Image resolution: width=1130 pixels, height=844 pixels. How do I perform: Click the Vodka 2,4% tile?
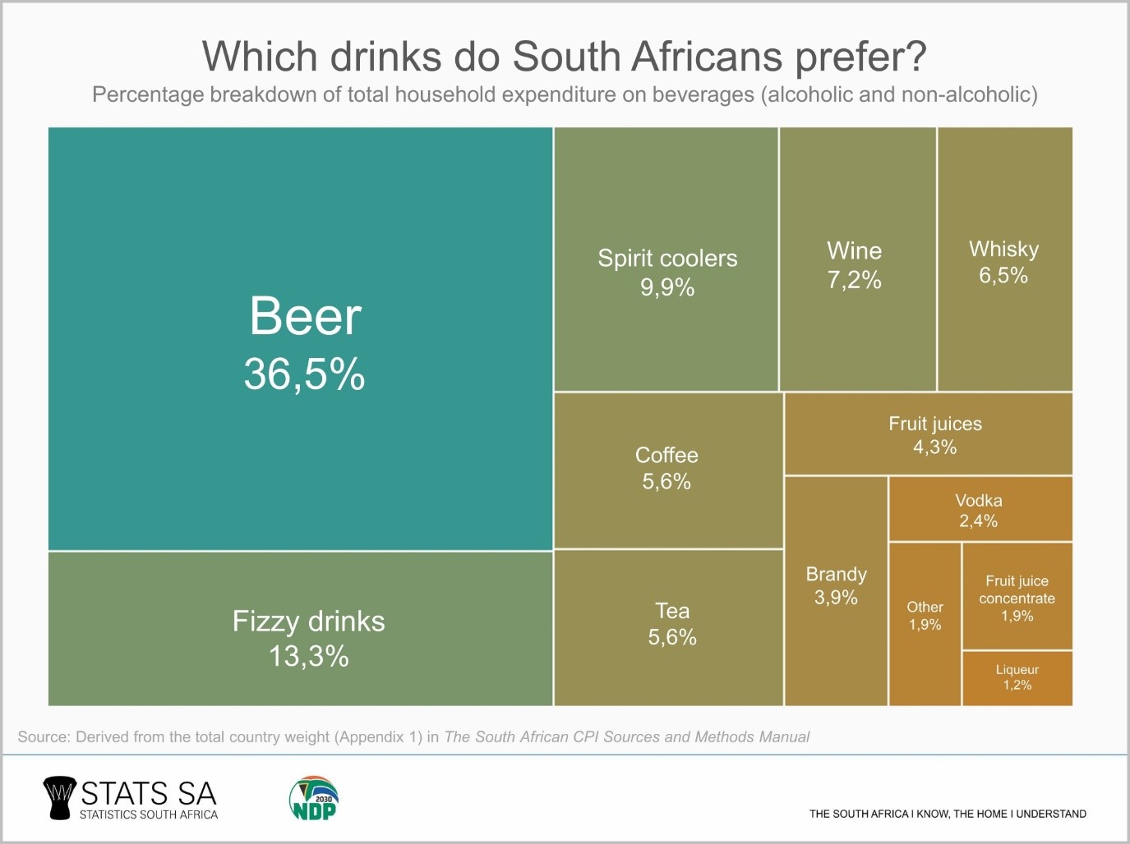(980, 509)
